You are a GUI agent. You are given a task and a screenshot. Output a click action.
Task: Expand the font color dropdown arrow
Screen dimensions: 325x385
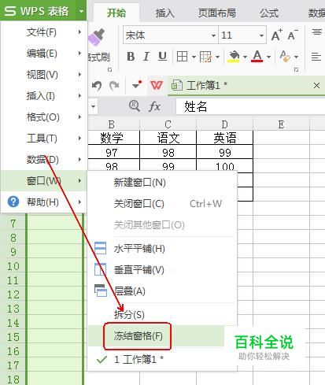click(x=268, y=57)
